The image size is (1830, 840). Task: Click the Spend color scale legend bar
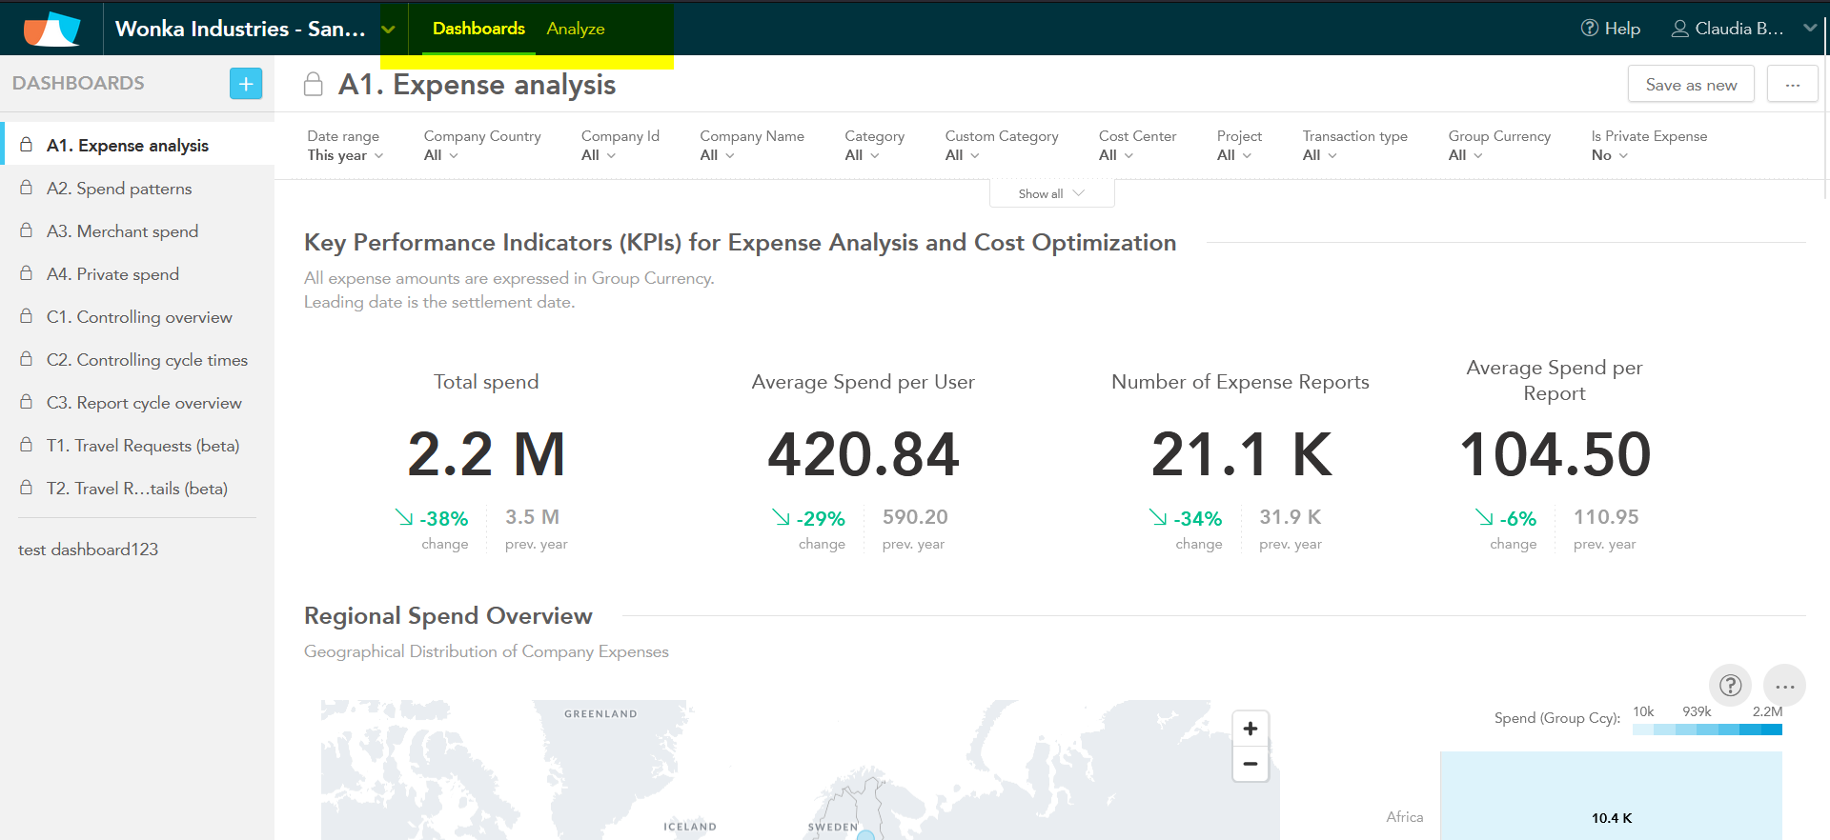point(1707,730)
